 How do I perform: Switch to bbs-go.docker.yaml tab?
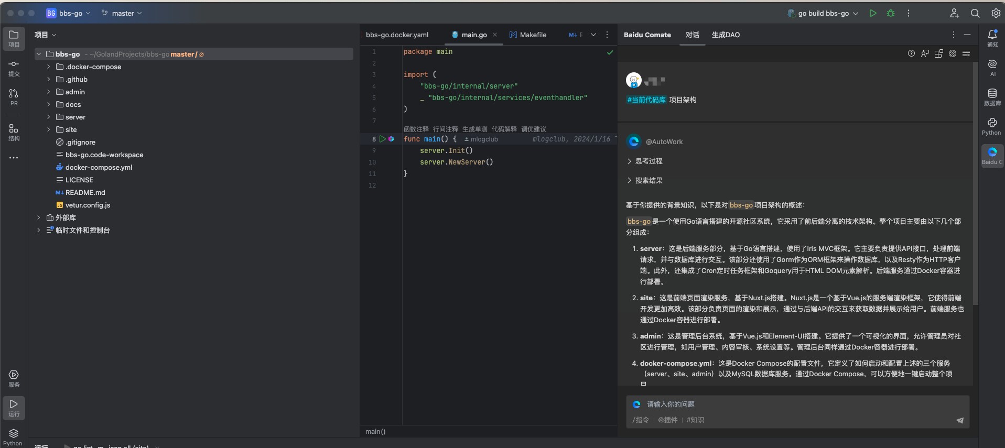pyautogui.click(x=397, y=35)
